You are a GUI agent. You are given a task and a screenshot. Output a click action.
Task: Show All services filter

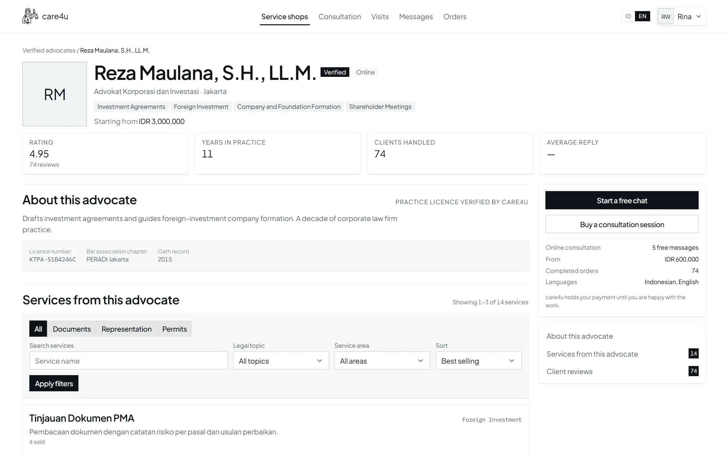[38, 329]
